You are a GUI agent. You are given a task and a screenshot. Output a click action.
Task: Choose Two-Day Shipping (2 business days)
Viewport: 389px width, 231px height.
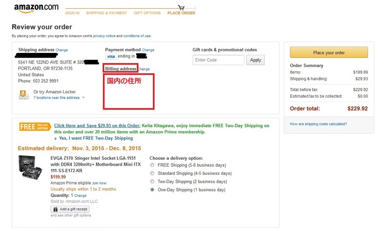(152, 181)
